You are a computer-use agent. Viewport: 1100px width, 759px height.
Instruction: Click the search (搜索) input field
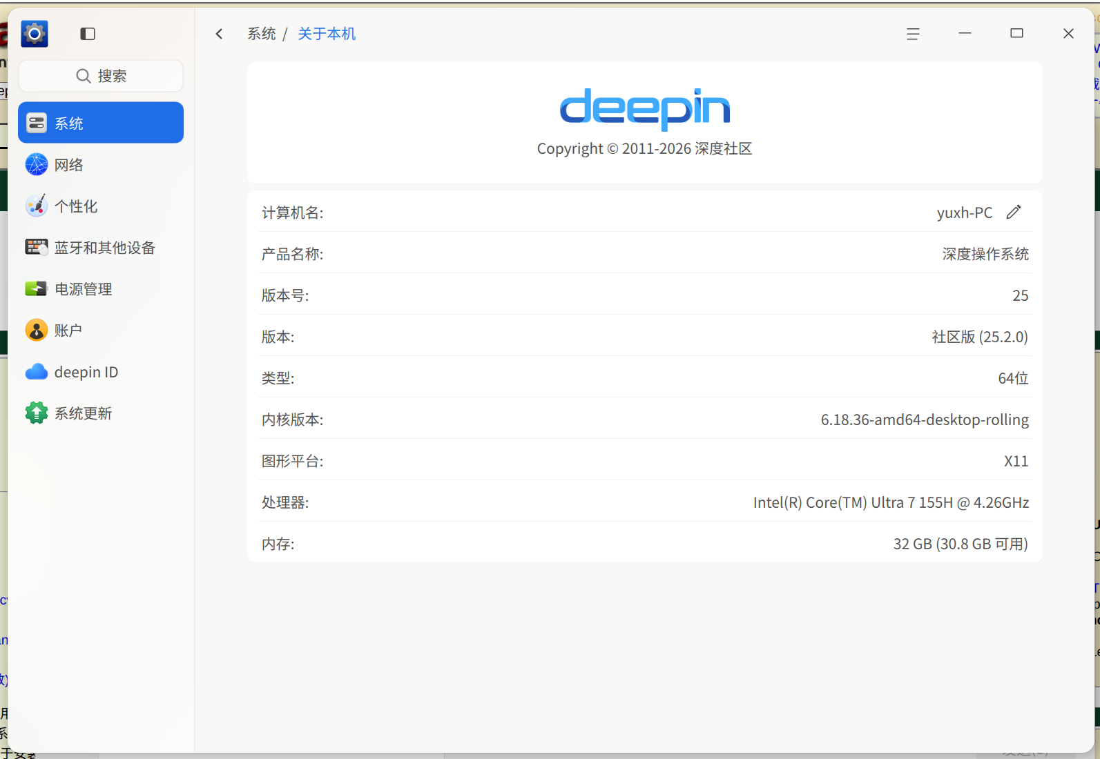[x=101, y=76]
